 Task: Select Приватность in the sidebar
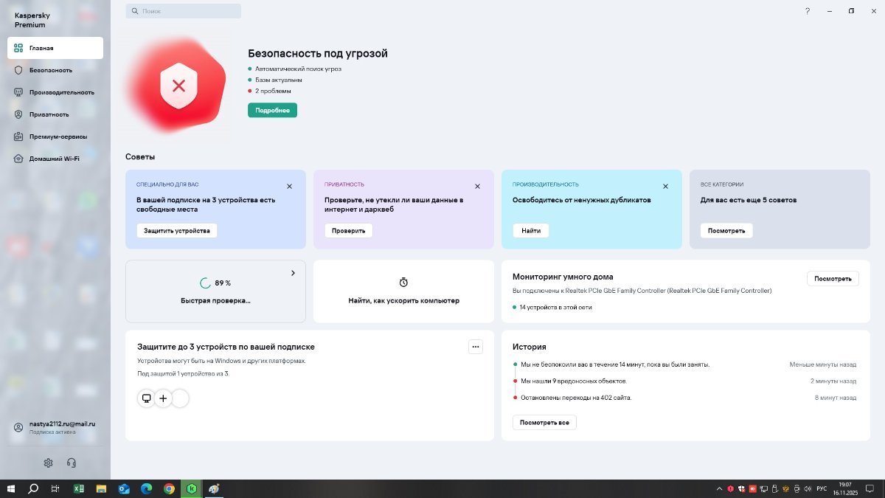55,114
